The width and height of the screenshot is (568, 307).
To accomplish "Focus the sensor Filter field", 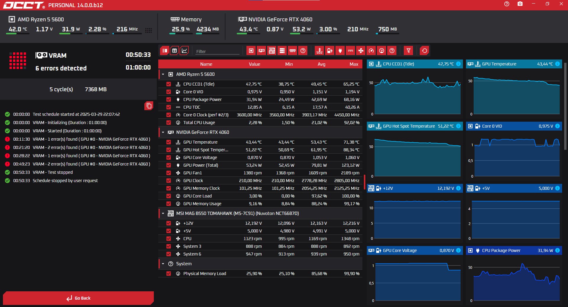I will [217, 51].
